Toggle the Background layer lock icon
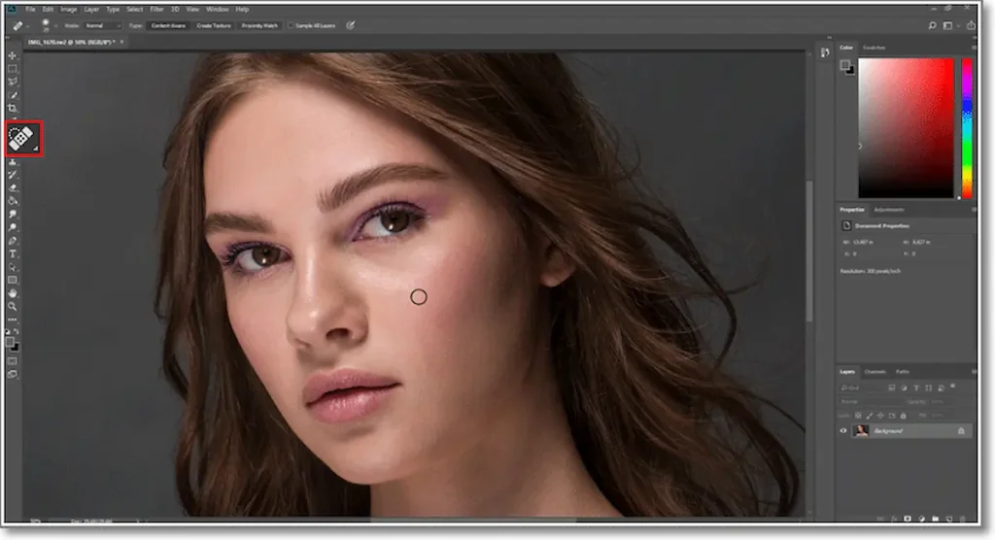Image resolution: width=995 pixels, height=540 pixels. pos(961,431)
